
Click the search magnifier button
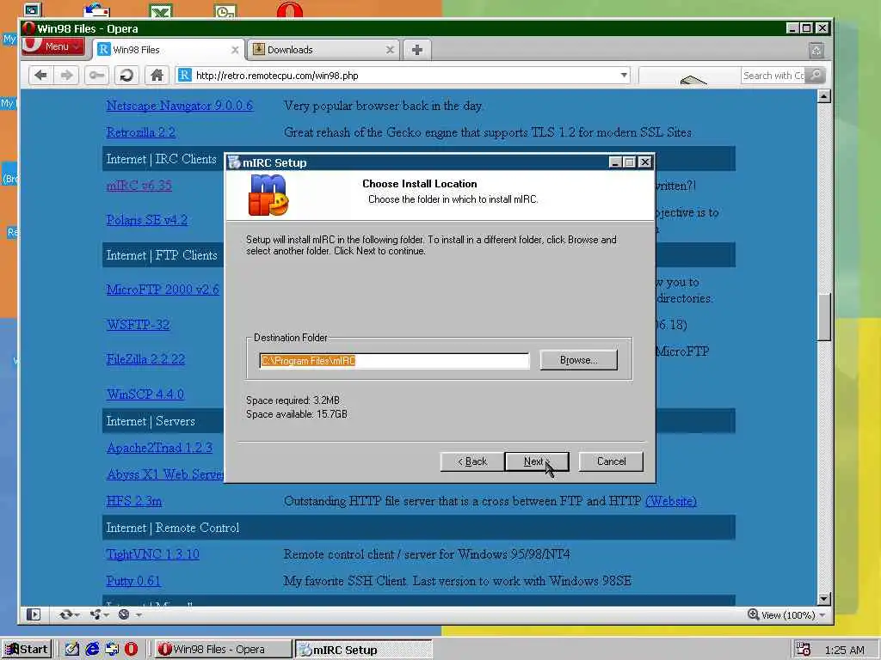point(816,76)
